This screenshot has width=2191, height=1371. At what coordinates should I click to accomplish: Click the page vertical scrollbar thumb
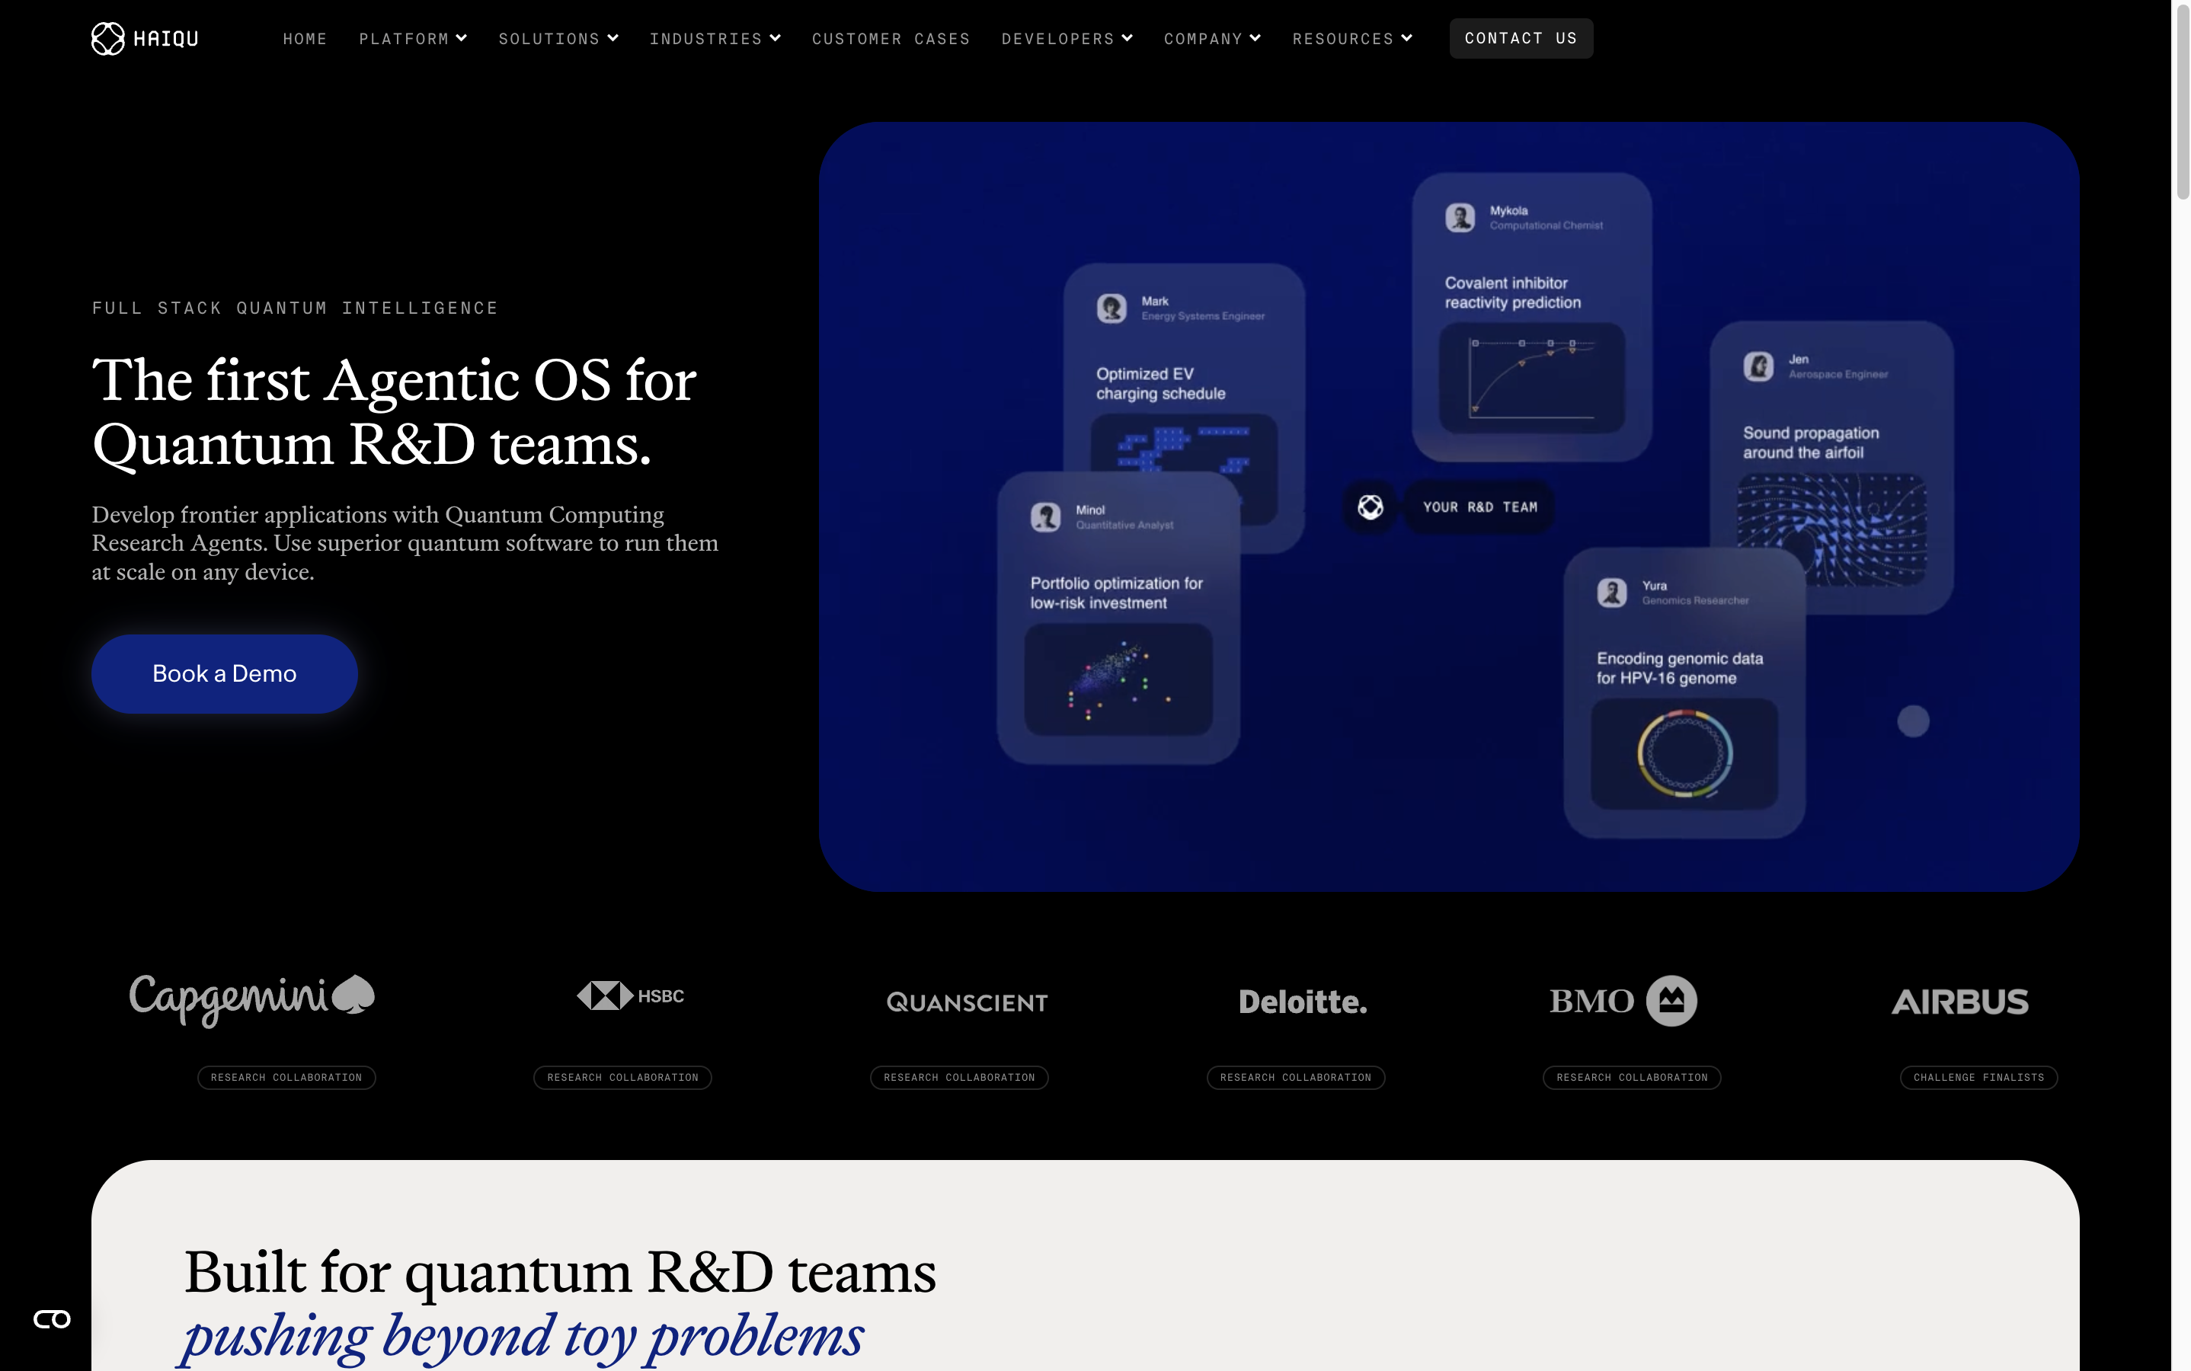coord(2182,101)
